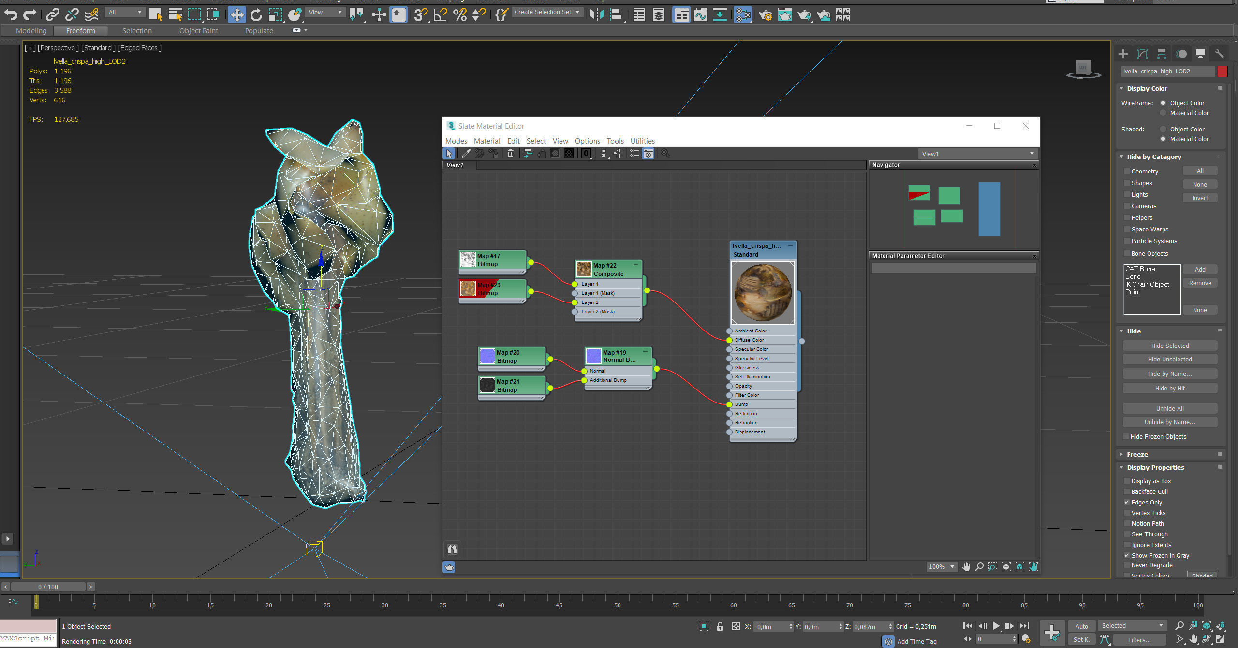
Task: Open the Hierarchy command panel tab
Action: click(1162, 54)
